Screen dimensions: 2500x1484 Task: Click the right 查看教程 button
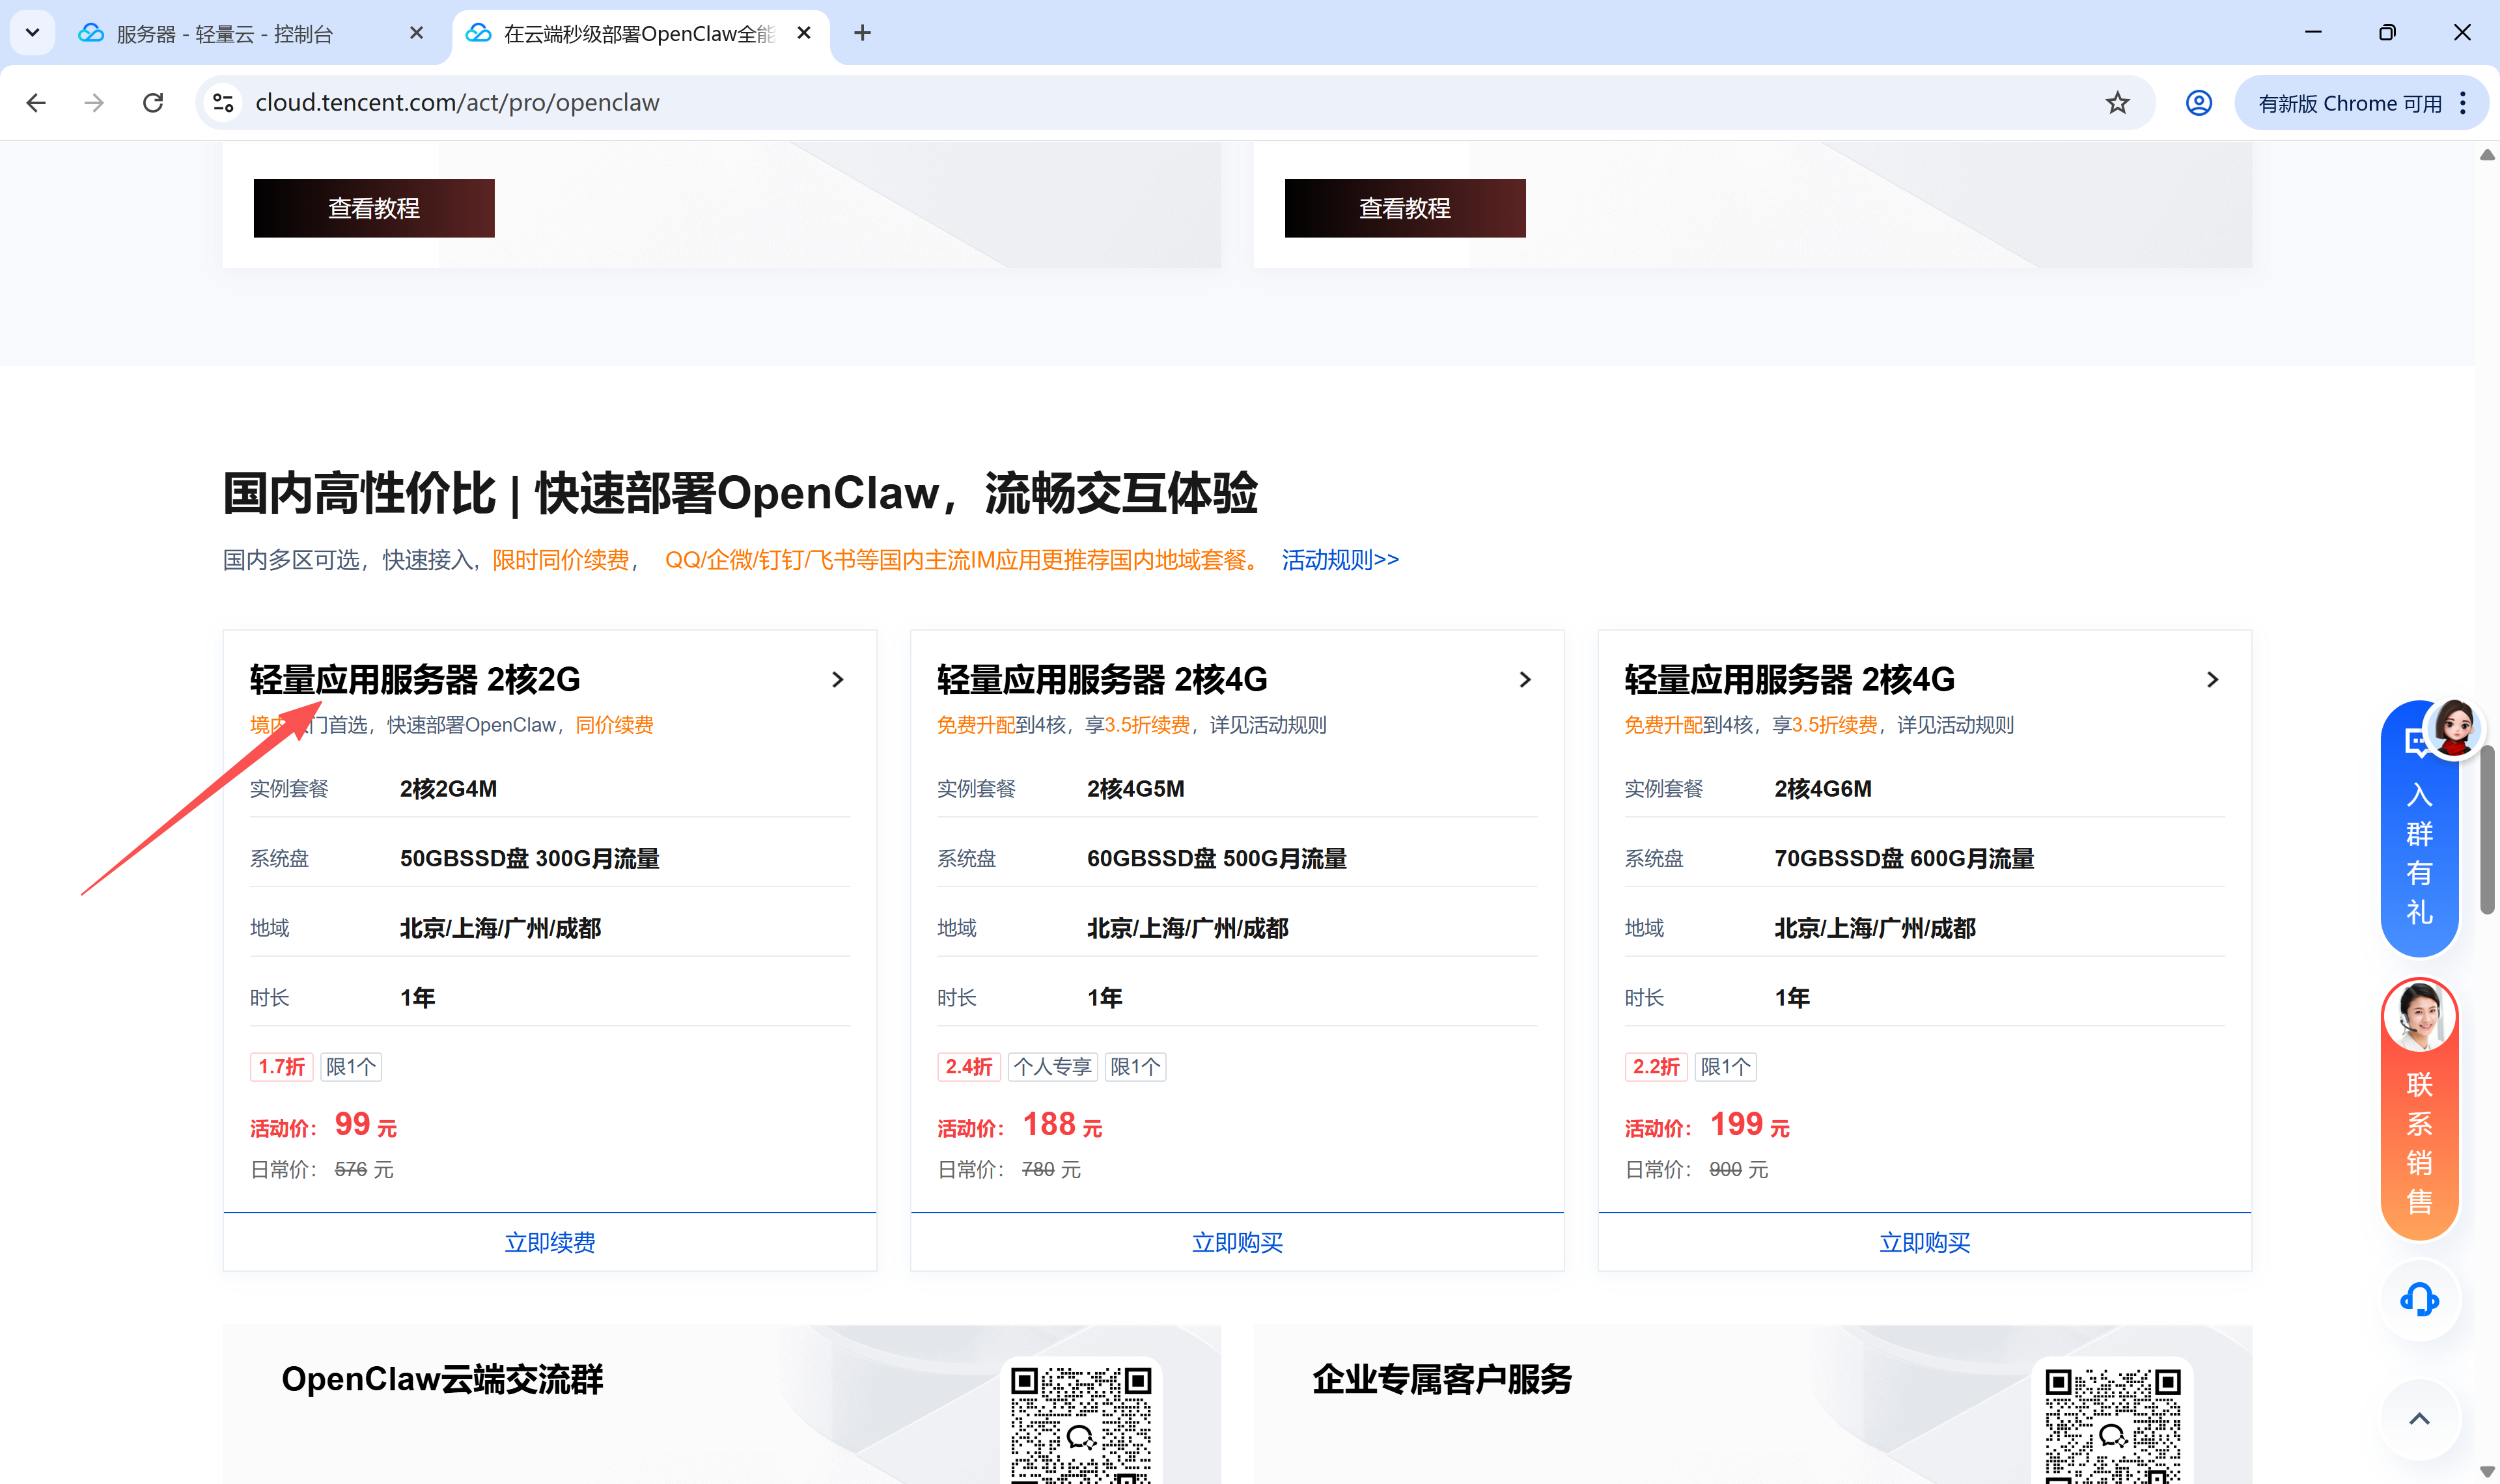(1405, 208)
